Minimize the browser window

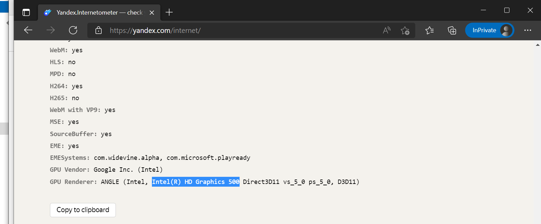point(483,10)
